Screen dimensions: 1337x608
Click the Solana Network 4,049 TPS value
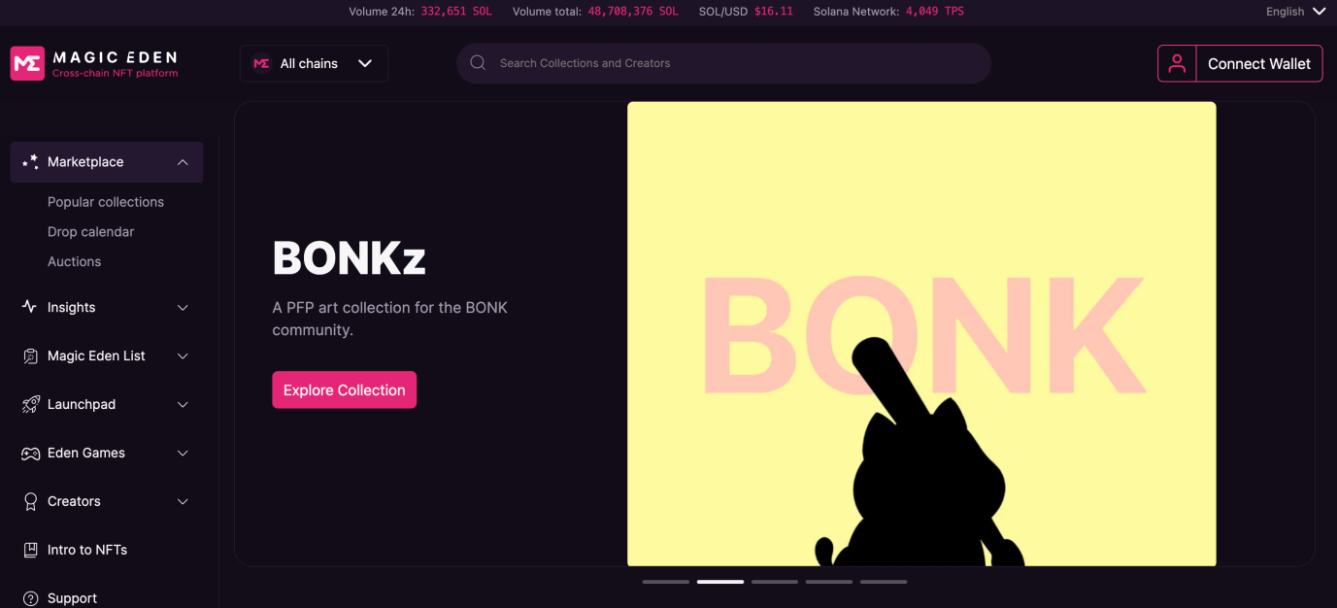point(935,12)
